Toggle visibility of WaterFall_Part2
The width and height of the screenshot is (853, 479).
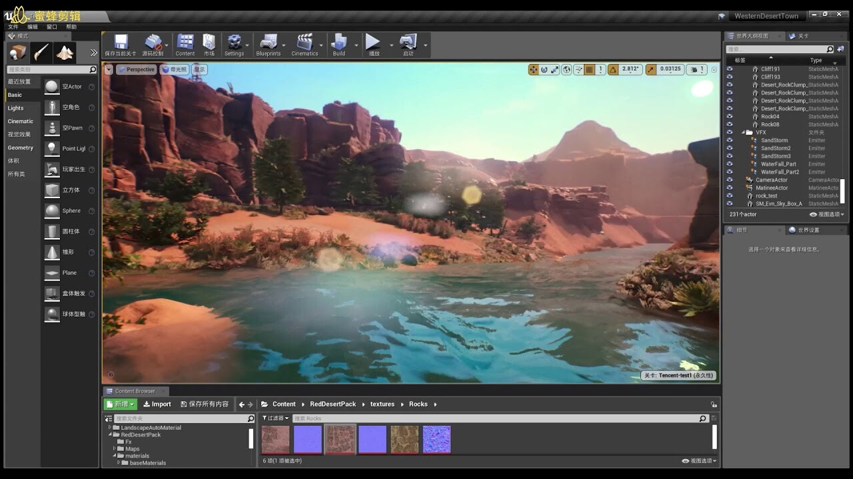tap(730, 172)
